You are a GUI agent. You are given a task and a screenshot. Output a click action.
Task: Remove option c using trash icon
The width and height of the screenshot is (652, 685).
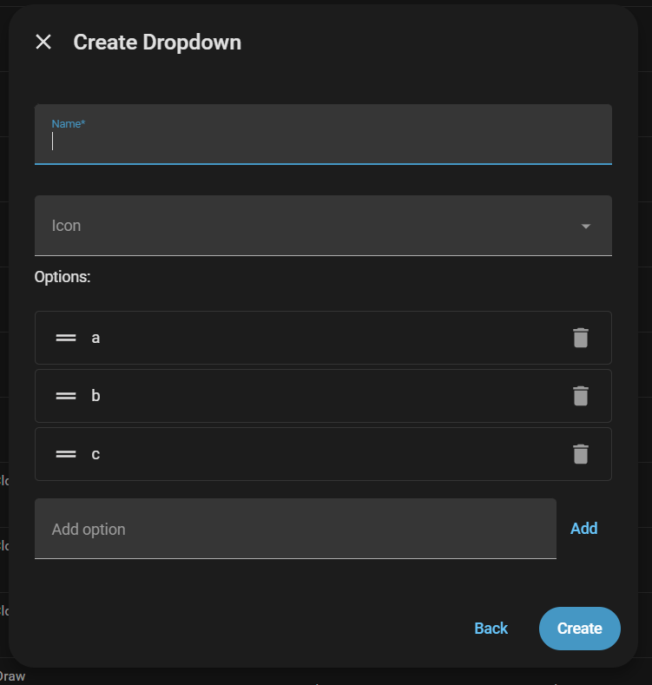(x=581, y=454)
